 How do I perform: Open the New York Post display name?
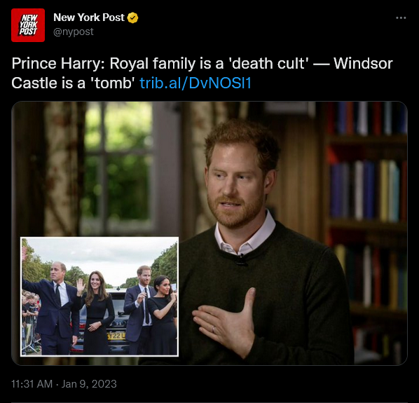click(89, 18)
